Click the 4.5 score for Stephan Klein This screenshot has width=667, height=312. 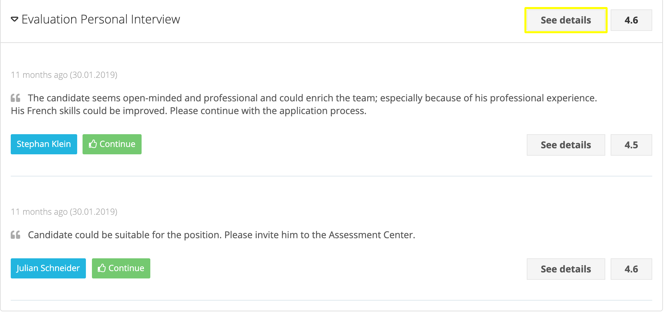click(x=631, y=145)
